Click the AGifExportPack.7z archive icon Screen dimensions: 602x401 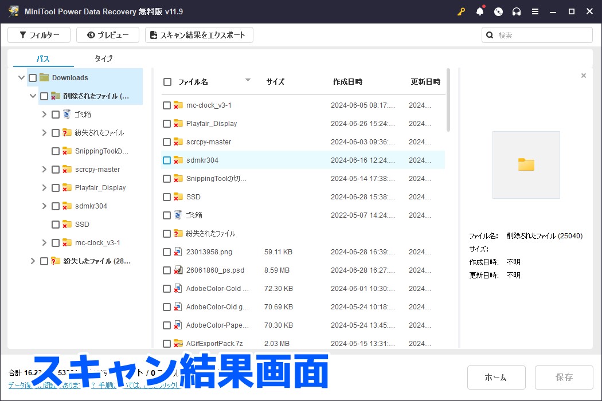tap(178, 343)
